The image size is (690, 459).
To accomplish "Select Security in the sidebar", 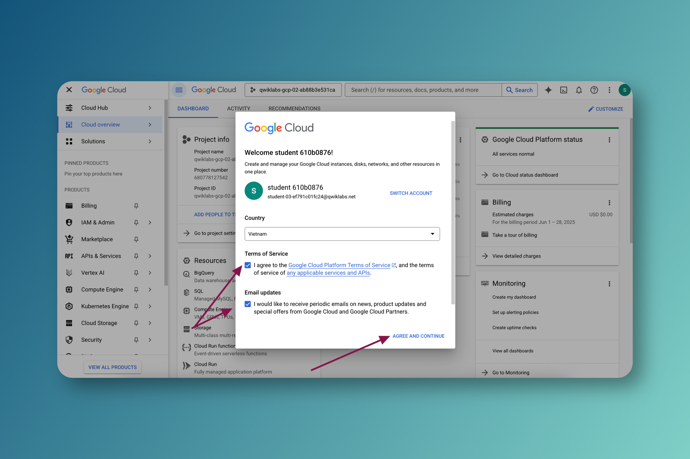I will (91, 340).
